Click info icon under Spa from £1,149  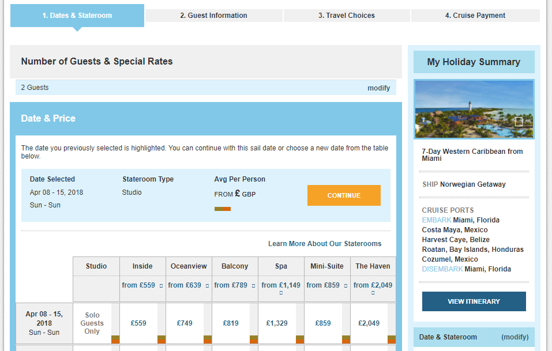pos(281,293)
